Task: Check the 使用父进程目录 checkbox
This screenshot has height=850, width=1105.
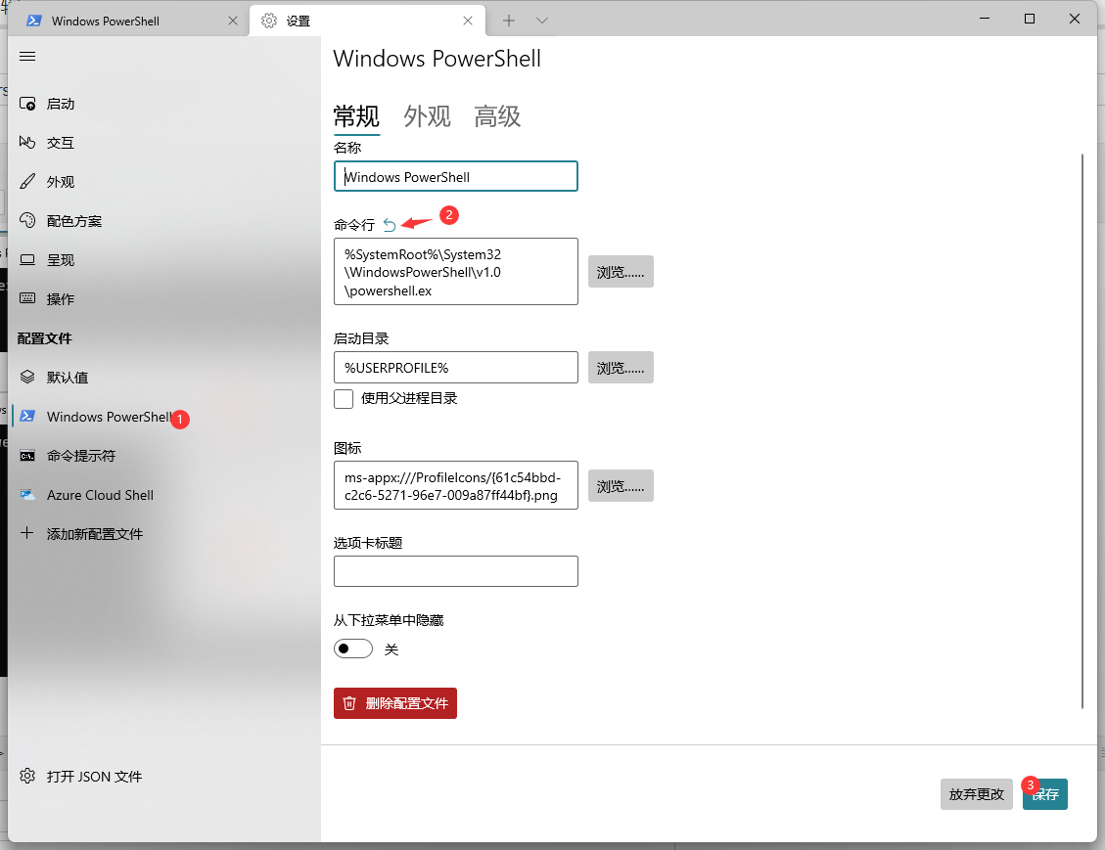Action: [344, 399]
